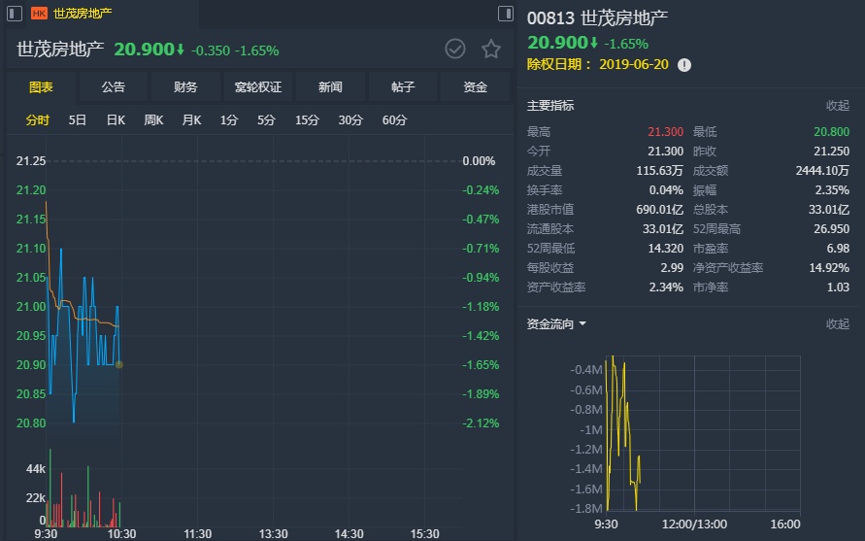865x541 pixels.
Task: Click the star icon to favorite the stock
Action: (x=491, y=49)
